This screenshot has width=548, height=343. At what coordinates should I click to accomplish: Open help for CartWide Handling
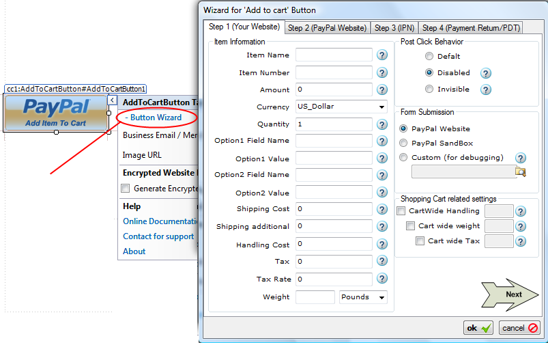(521, 211)
